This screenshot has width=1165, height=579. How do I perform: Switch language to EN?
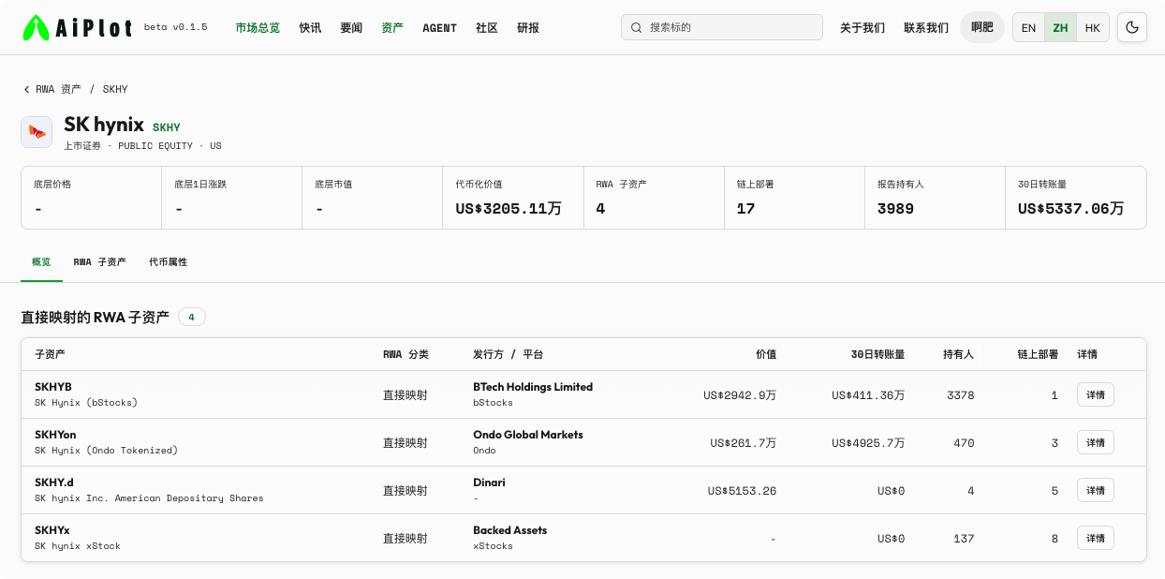coord(1028,27)
